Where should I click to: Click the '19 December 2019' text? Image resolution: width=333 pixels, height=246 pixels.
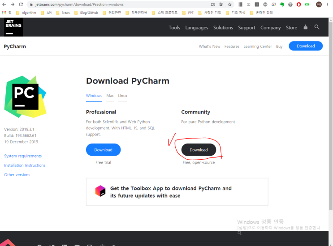coord(21,142)
